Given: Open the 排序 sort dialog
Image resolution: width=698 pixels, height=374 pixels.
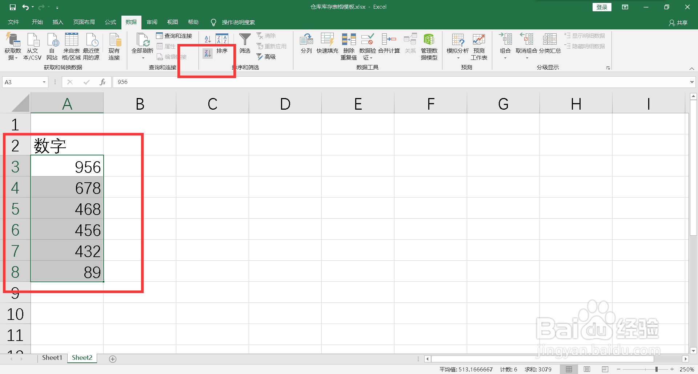Looking at the screenshot, I should coord(222,44).
